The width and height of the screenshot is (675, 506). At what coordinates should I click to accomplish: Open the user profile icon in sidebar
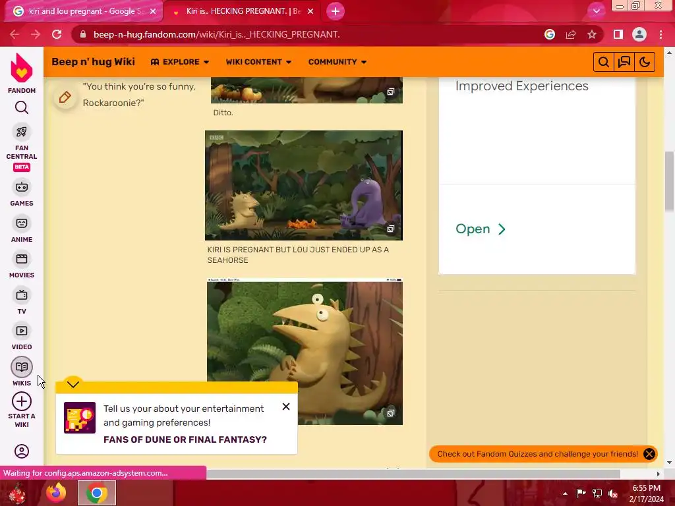(x=22, y=451)
